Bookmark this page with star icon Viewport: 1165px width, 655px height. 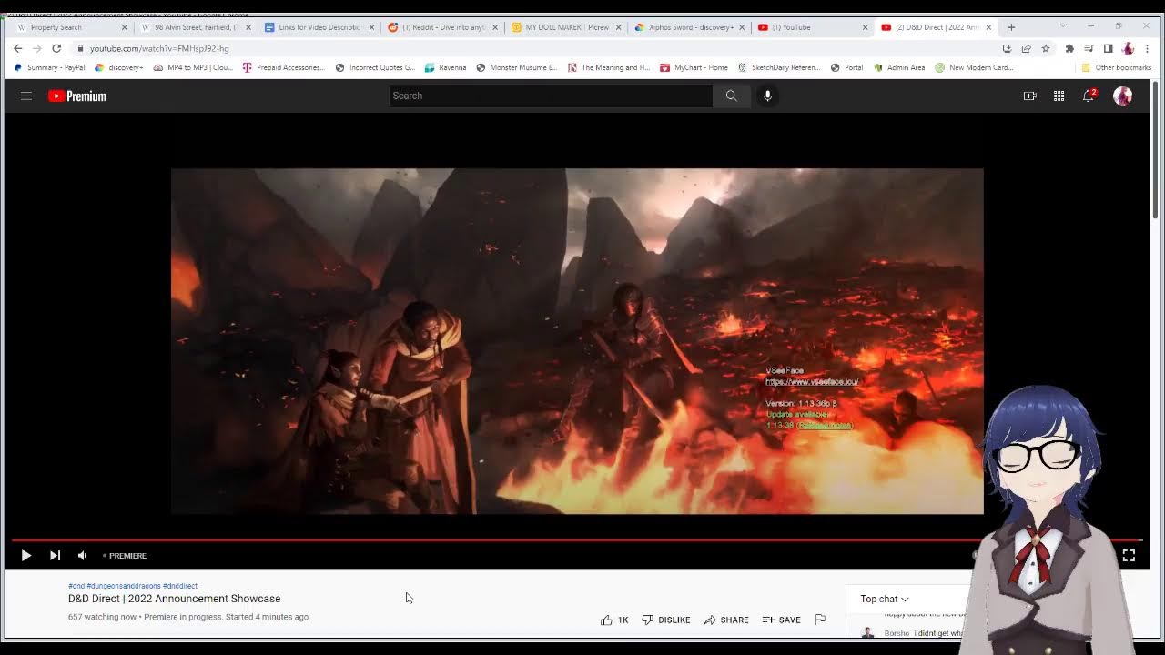(x=1046, y=48)
